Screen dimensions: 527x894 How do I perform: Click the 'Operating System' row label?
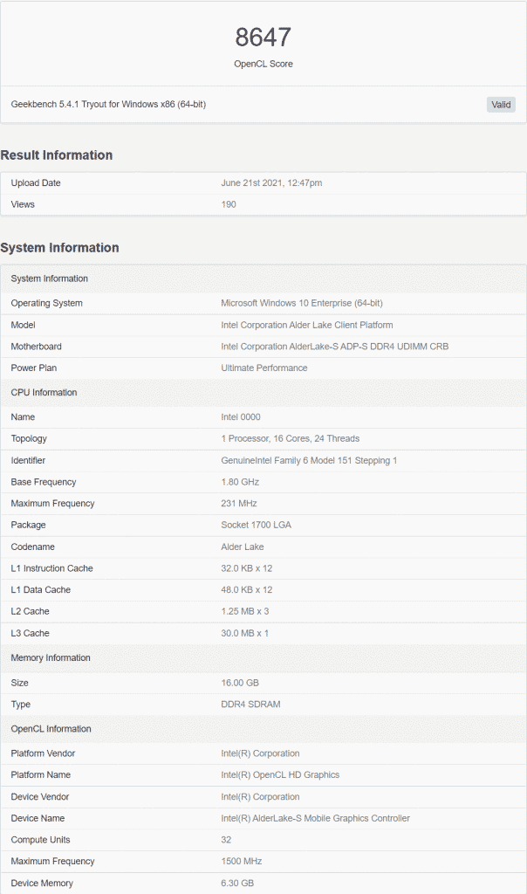47,303
